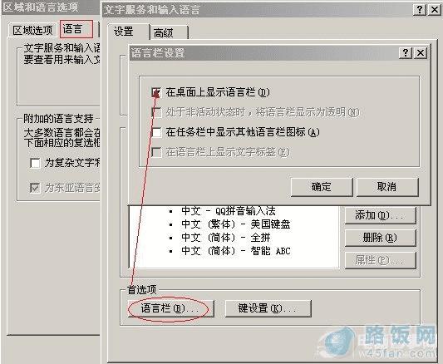Close the 文字服务和输入语言 window
Screen dimensions: 443x364
pyautogui.click(x=434, y=10)
